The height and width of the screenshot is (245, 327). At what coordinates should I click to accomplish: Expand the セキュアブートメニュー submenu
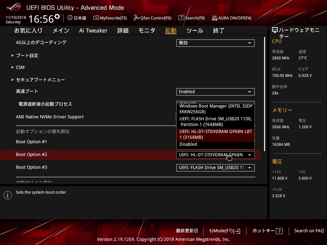point(40,80)
